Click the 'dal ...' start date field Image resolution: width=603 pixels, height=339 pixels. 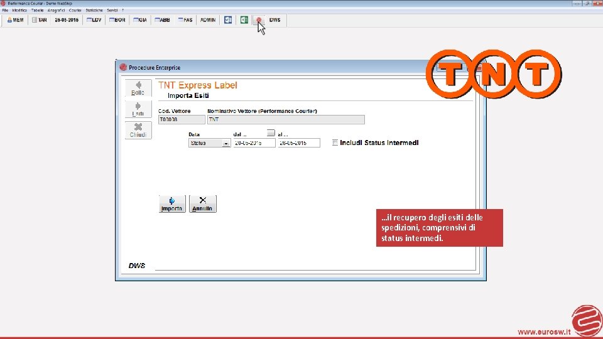click(254, 143)
